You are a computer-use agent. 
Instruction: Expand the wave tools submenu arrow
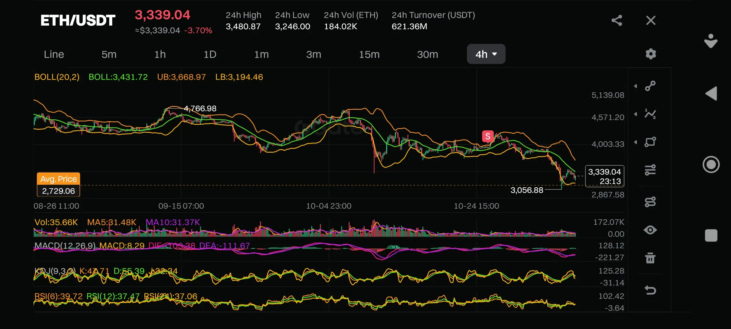[636, 114]
